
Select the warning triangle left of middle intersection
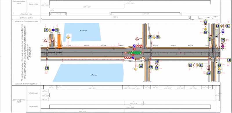(137, 39)
